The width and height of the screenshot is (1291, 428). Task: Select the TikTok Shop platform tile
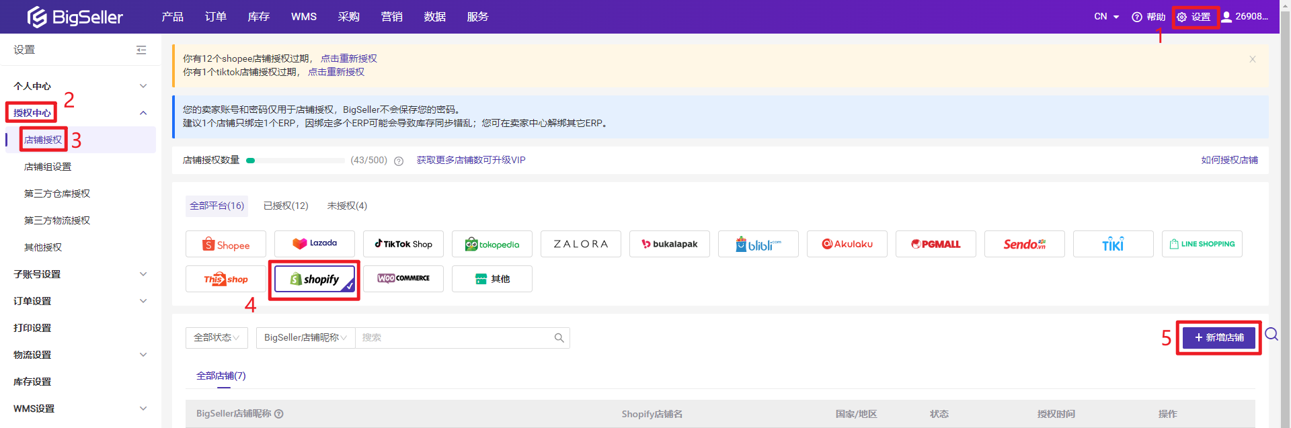coord(403,244)
